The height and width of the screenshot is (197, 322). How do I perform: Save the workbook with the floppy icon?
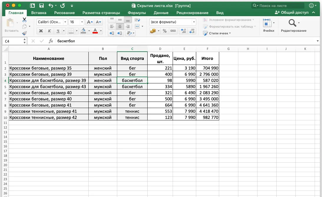coord(42,6)
